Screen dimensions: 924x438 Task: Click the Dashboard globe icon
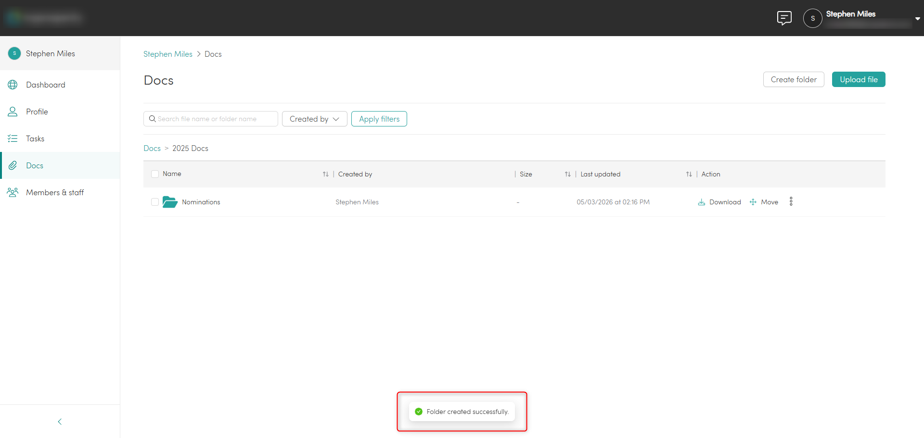coord(13,85)
